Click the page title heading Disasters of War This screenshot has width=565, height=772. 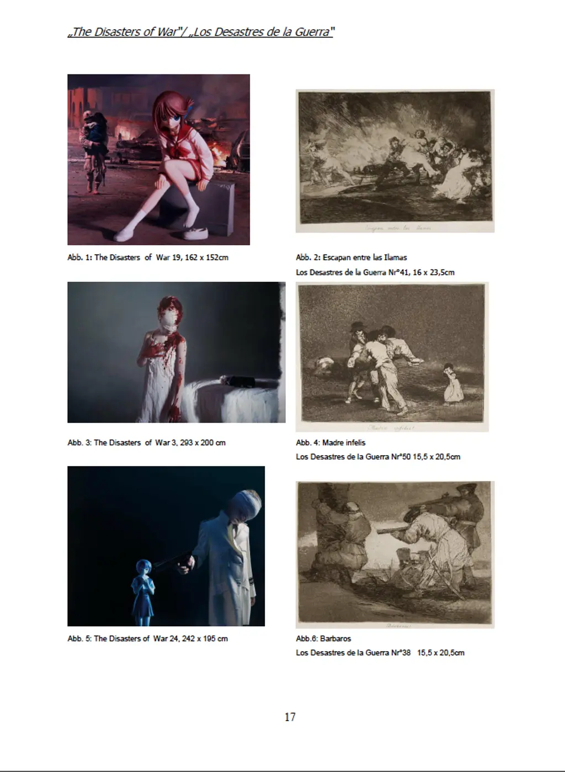pos(201,31)
